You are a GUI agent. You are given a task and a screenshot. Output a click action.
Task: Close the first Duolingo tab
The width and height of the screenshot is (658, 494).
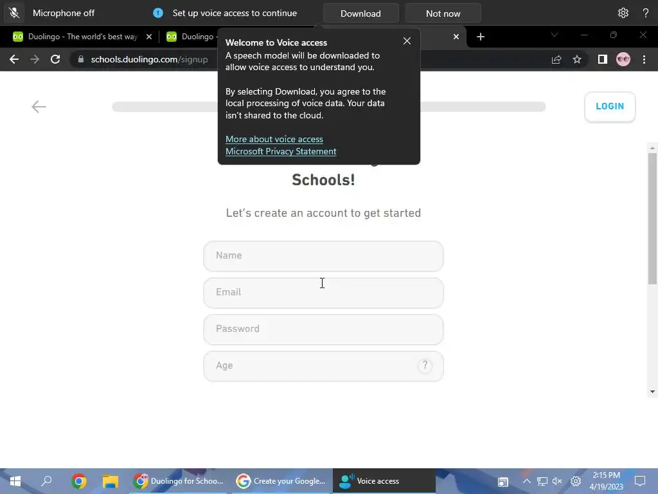pos(149,37)
